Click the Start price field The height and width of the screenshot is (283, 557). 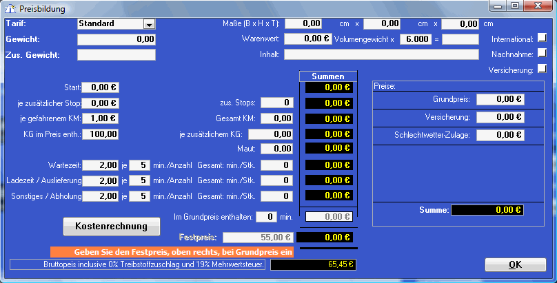click(x=101, y=87)
